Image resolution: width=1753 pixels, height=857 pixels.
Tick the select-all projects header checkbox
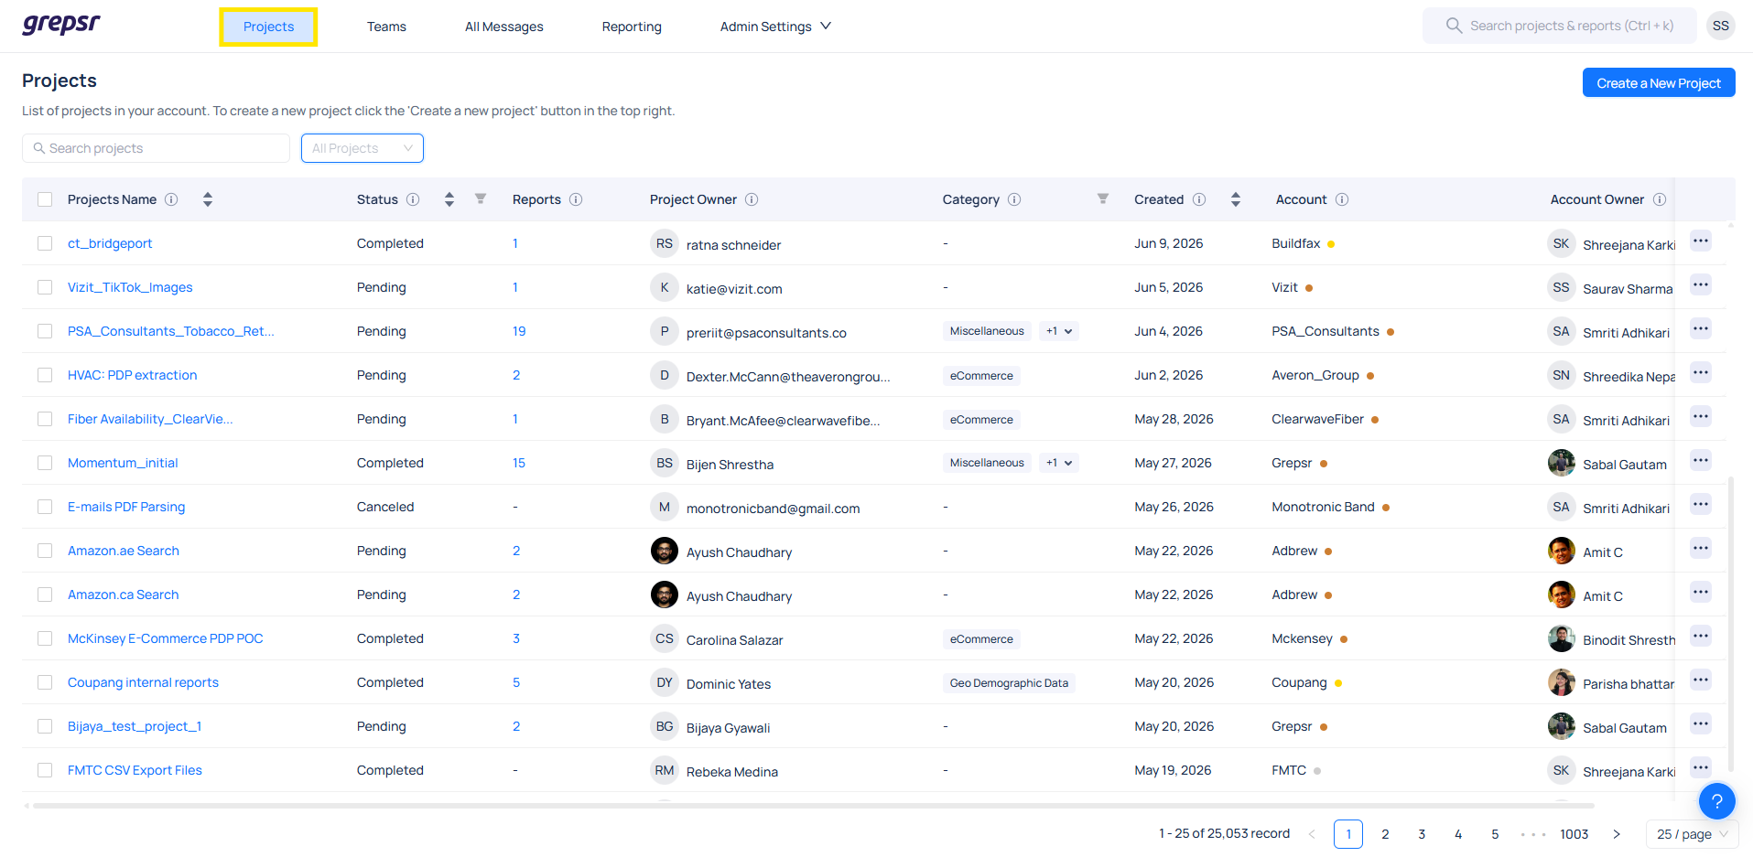coord(45,199)
